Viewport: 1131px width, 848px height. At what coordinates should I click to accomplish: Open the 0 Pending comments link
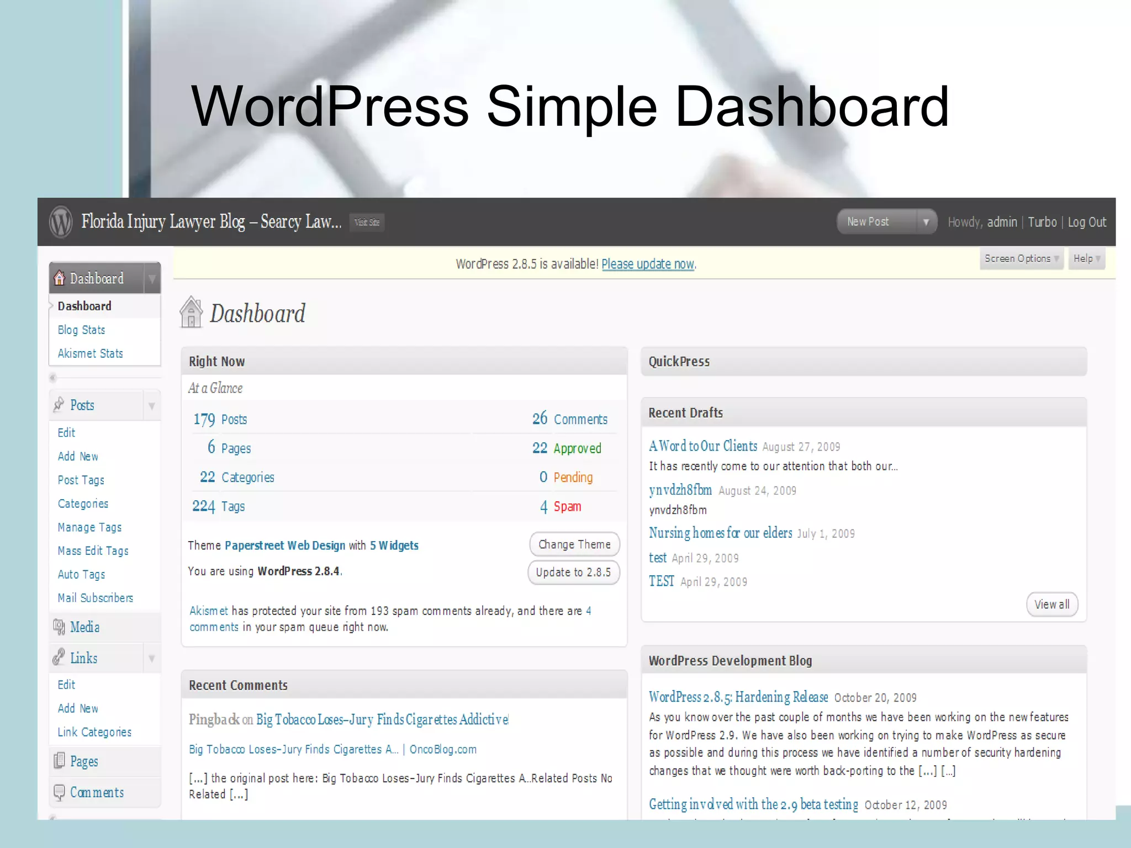click(566, 477)
